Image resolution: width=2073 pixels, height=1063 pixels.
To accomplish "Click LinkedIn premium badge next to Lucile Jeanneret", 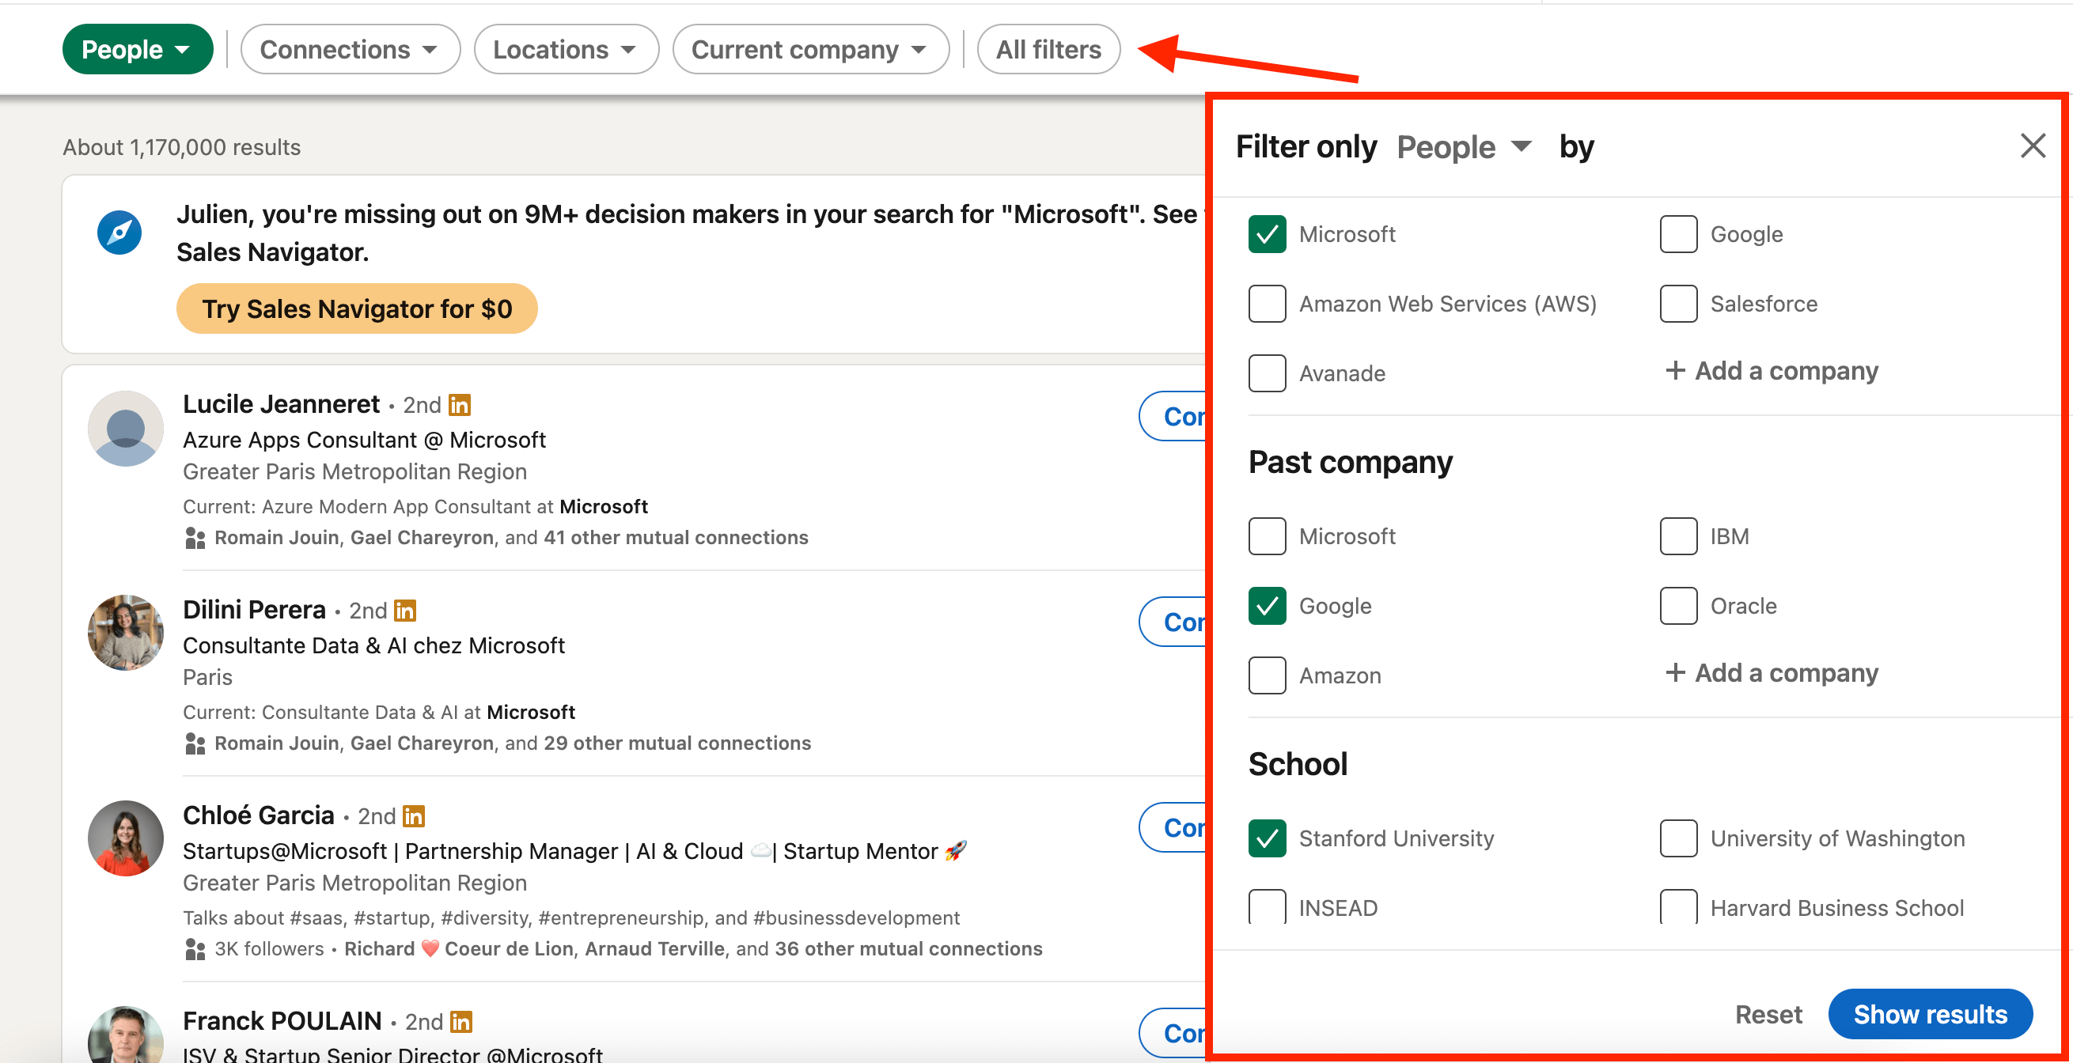I will click(x=460, y=405).
